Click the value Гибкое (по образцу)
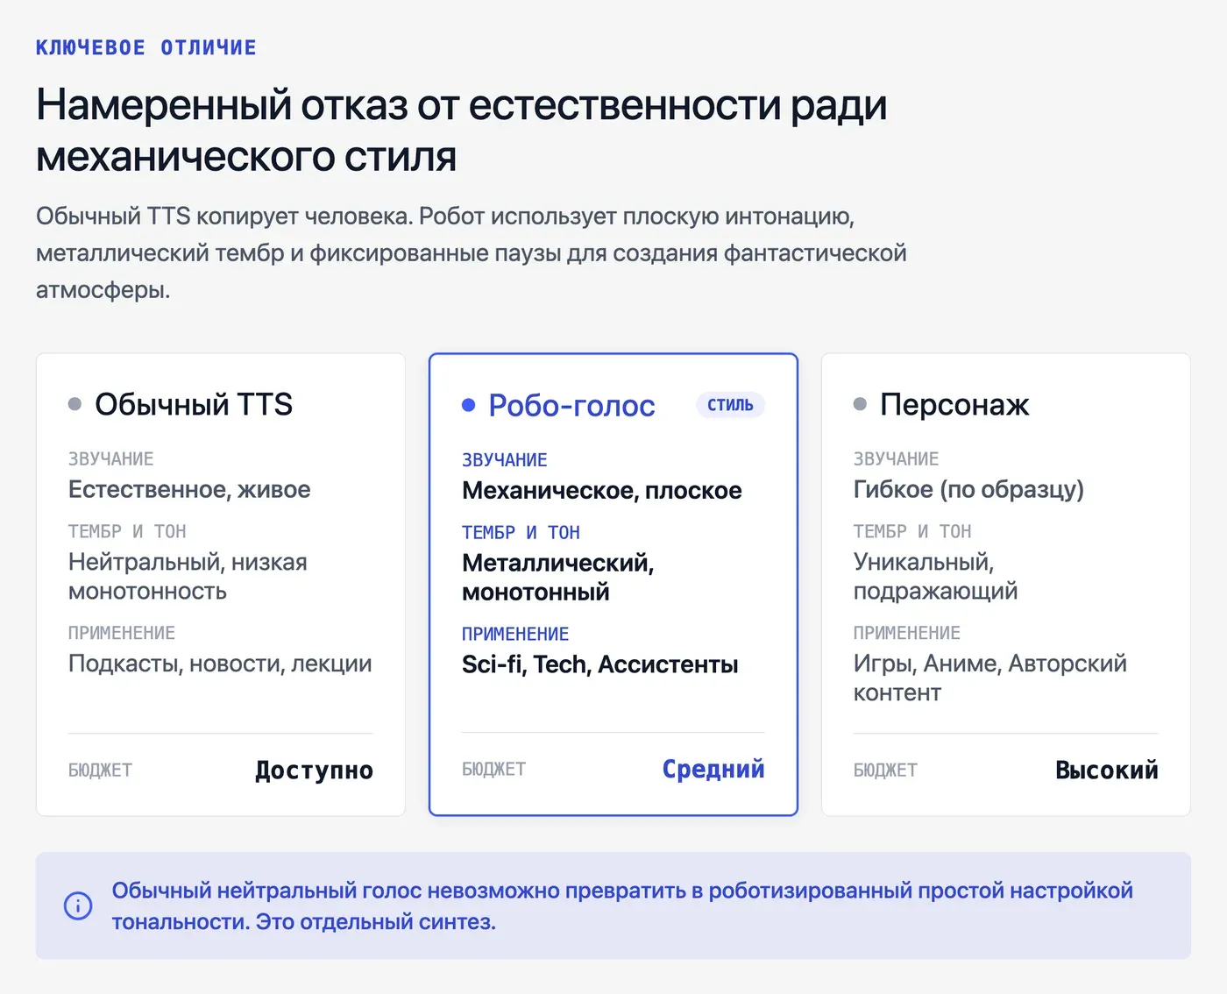 [x=968, y=489]
